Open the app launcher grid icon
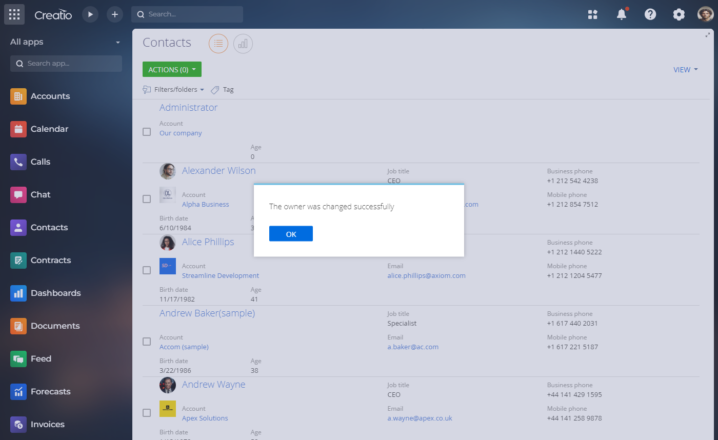Viewport: 718px width, 440px height. [14, 14]
